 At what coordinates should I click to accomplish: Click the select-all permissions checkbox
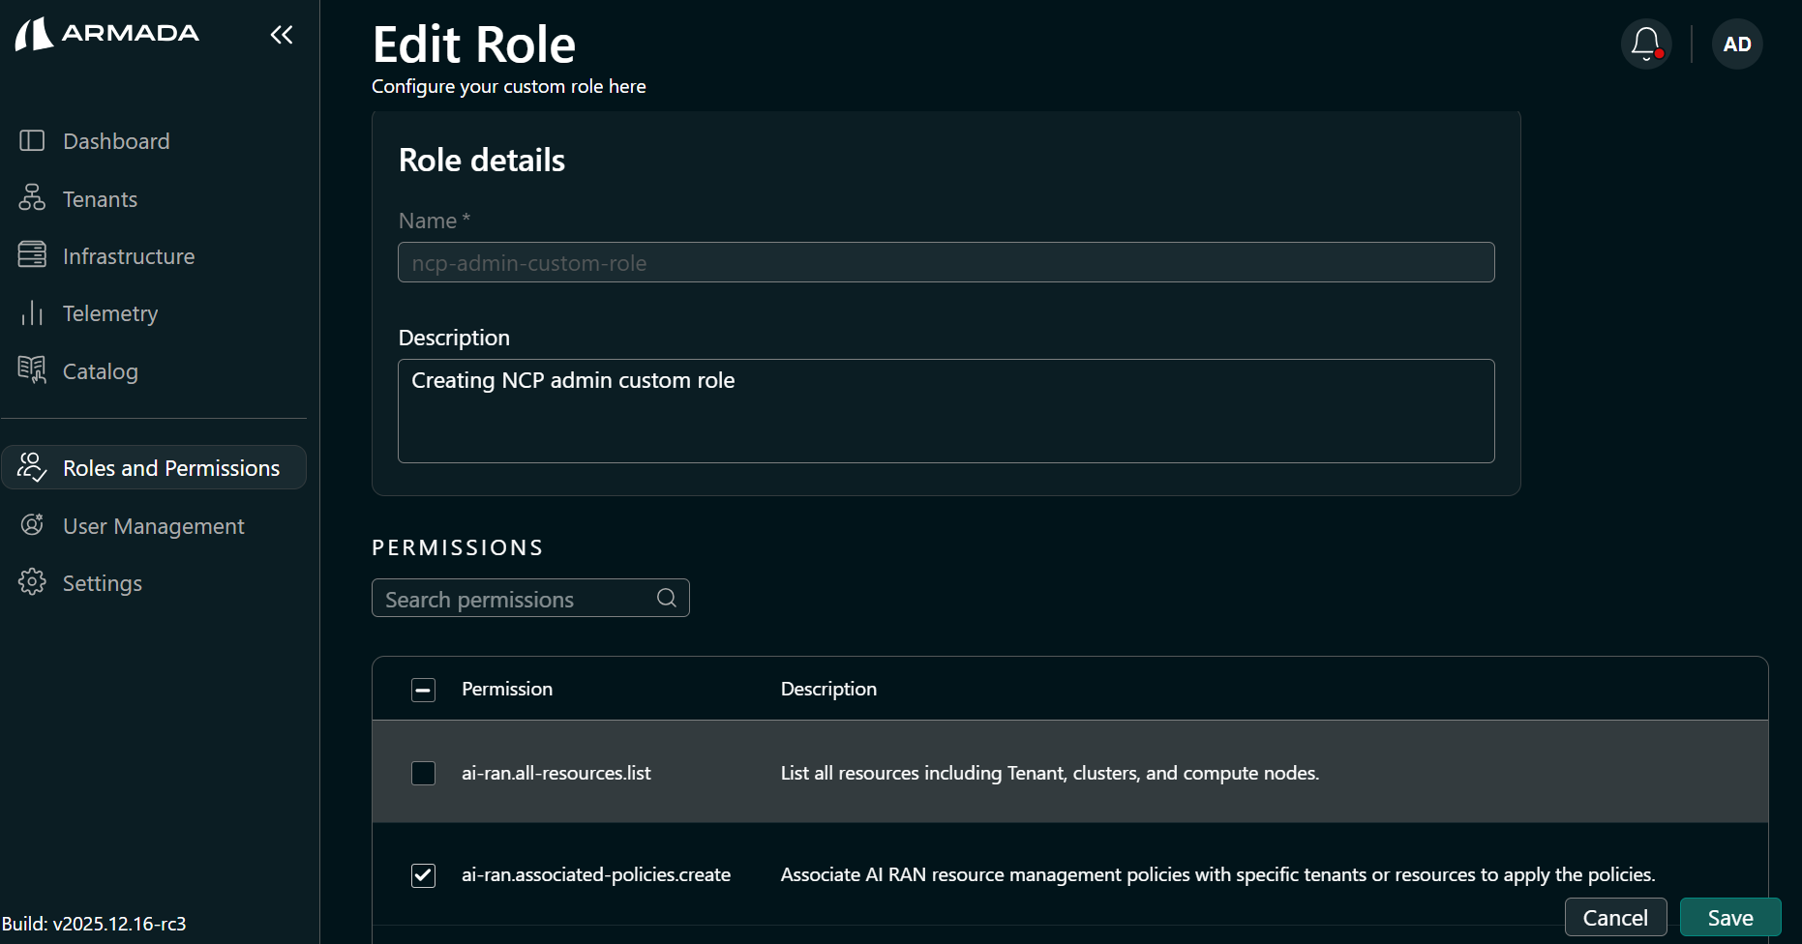point(423,690)
